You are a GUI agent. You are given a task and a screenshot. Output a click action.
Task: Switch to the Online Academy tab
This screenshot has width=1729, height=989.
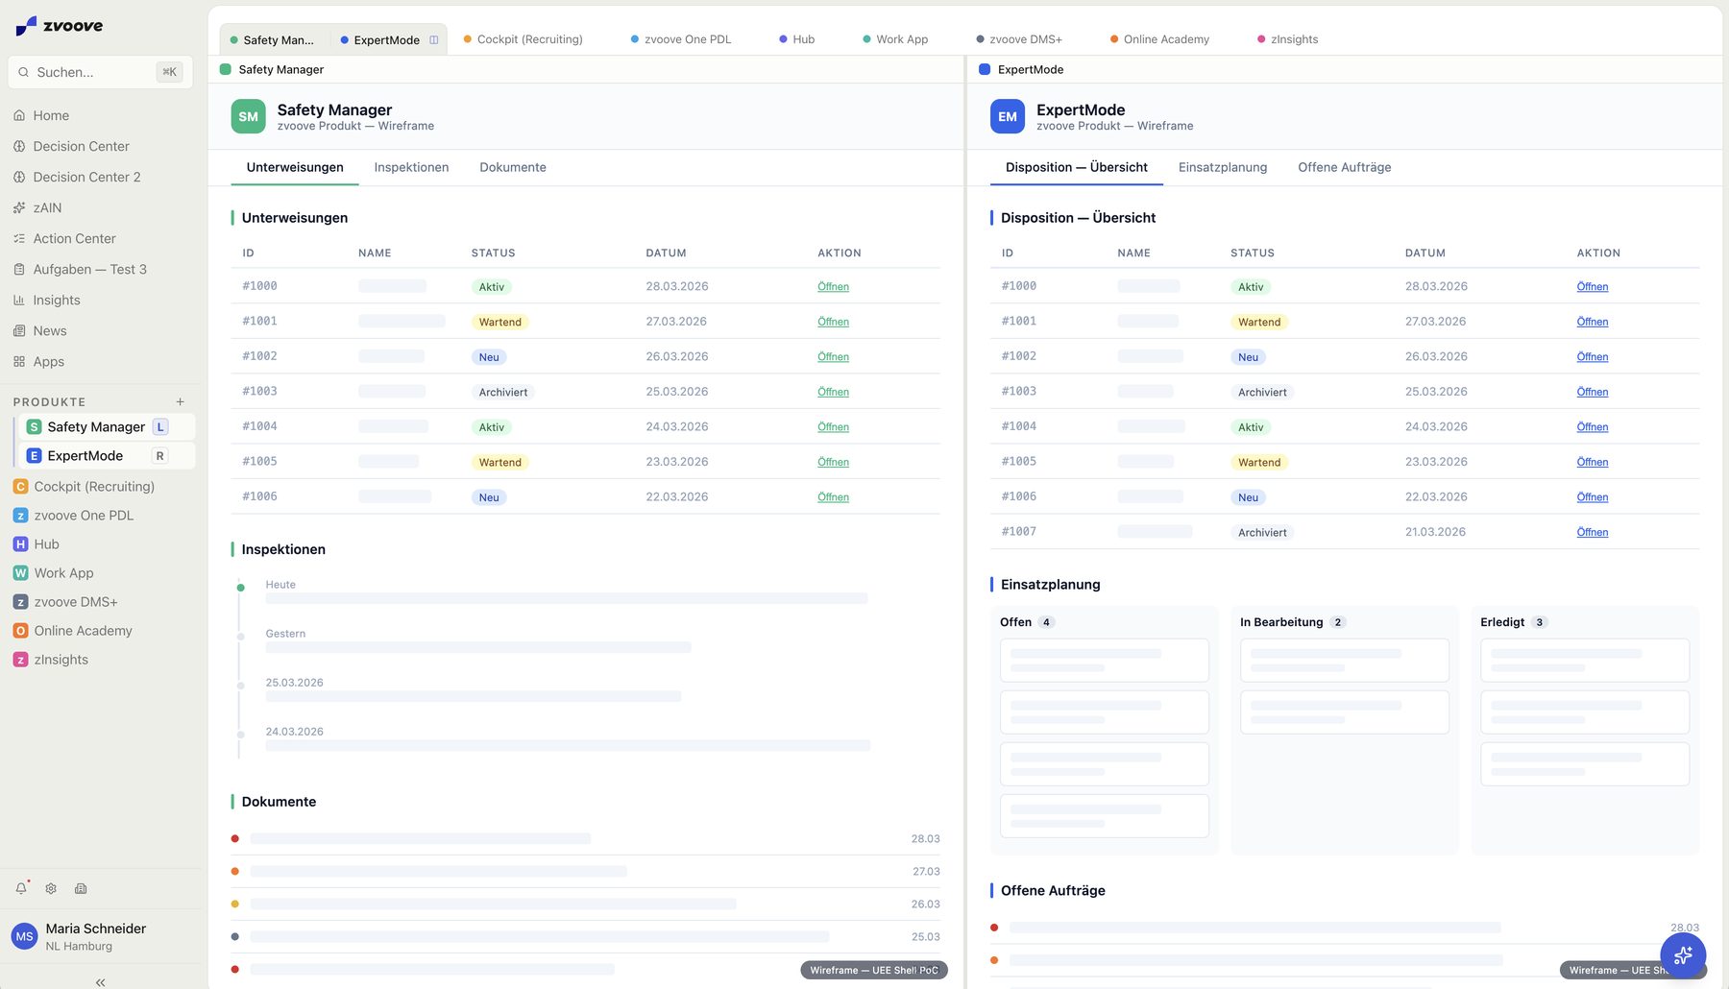point(1159,39)
